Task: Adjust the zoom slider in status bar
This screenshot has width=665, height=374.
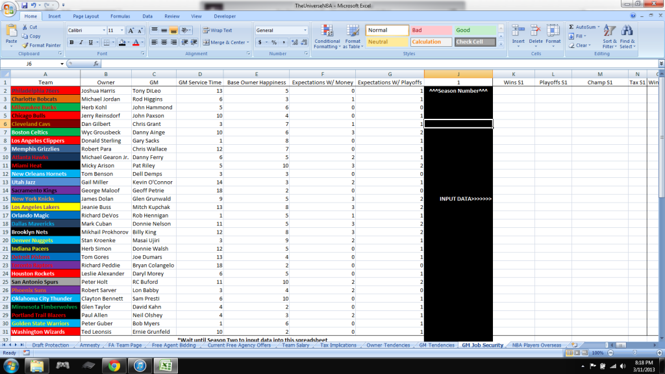Action: [x=635, y=353]
